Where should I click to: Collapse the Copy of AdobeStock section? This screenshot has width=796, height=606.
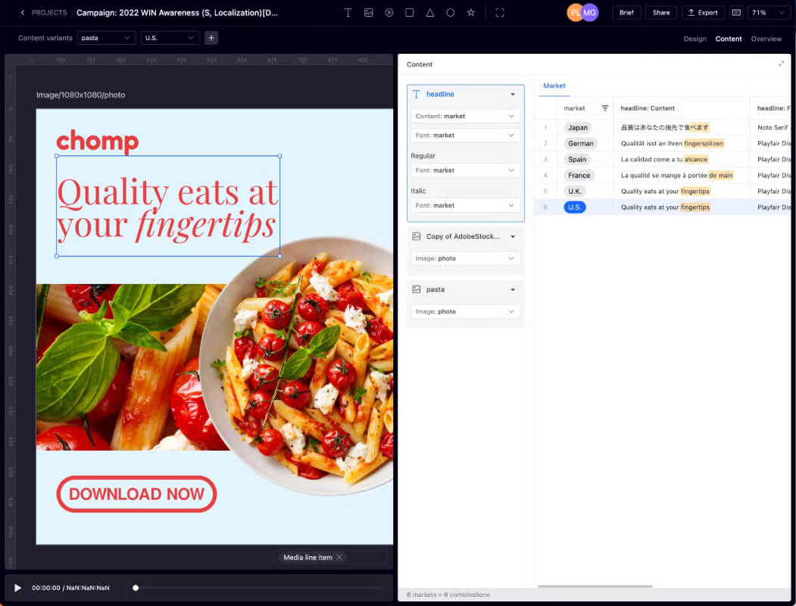click(x=513, y=236)
